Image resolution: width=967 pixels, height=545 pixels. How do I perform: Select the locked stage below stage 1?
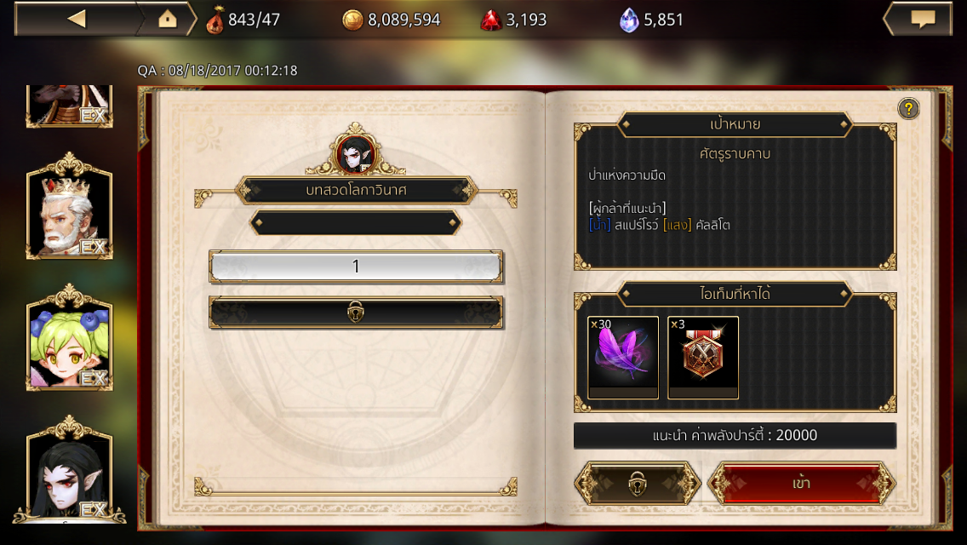[x=356, y=313]
